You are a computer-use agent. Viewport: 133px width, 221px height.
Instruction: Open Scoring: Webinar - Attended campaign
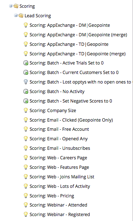click(58, 205)
